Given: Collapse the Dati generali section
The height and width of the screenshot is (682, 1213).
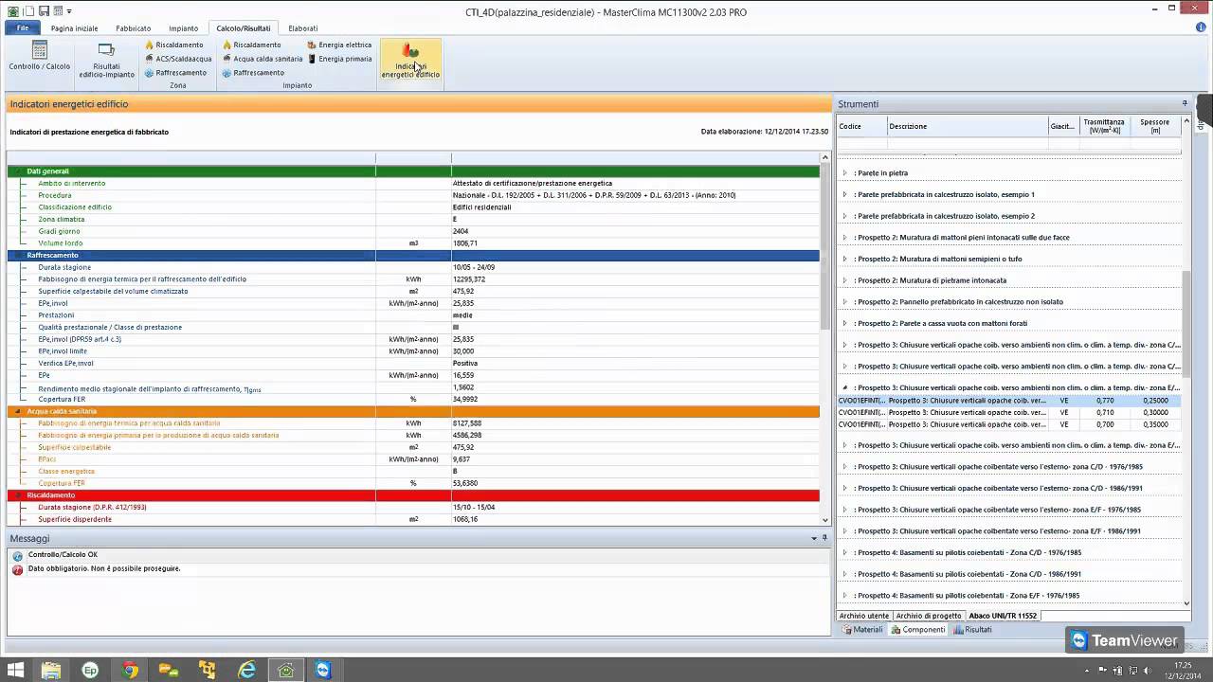Looking at the screenshot, I should [17, 171].
